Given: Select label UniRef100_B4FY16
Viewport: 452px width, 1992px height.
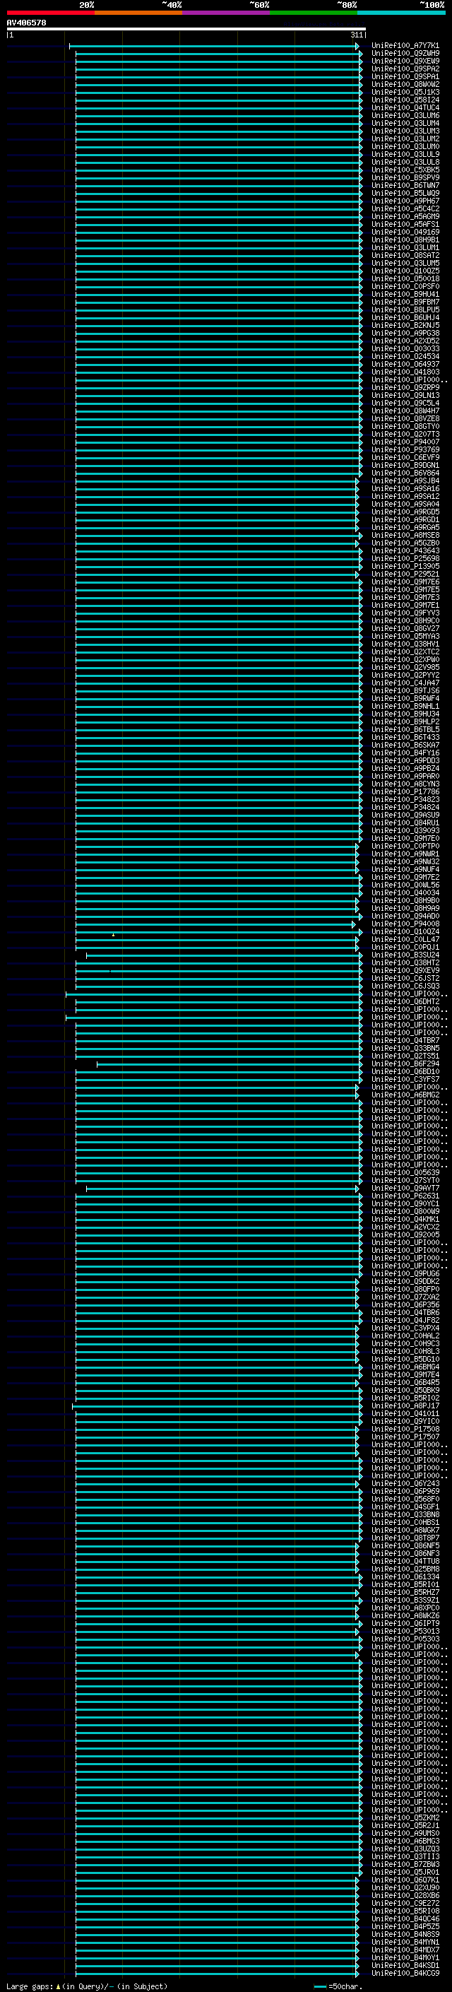Looking at the screenshot, I should coord(405,753).
